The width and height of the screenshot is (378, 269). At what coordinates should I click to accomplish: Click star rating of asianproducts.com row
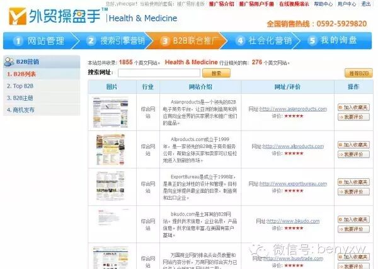click(294, 116)
